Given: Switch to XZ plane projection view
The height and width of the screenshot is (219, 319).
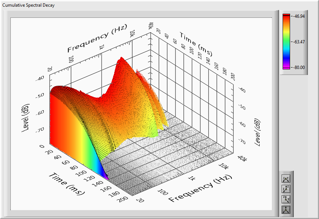Looking at the screenshot, I should click(286, 189).
